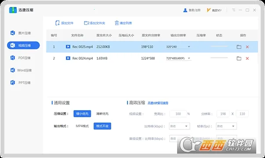265x158 pixels.
Task: Click the file name Rec 0024.mp4
Action: pyautogui.click(x=83, y=58)
